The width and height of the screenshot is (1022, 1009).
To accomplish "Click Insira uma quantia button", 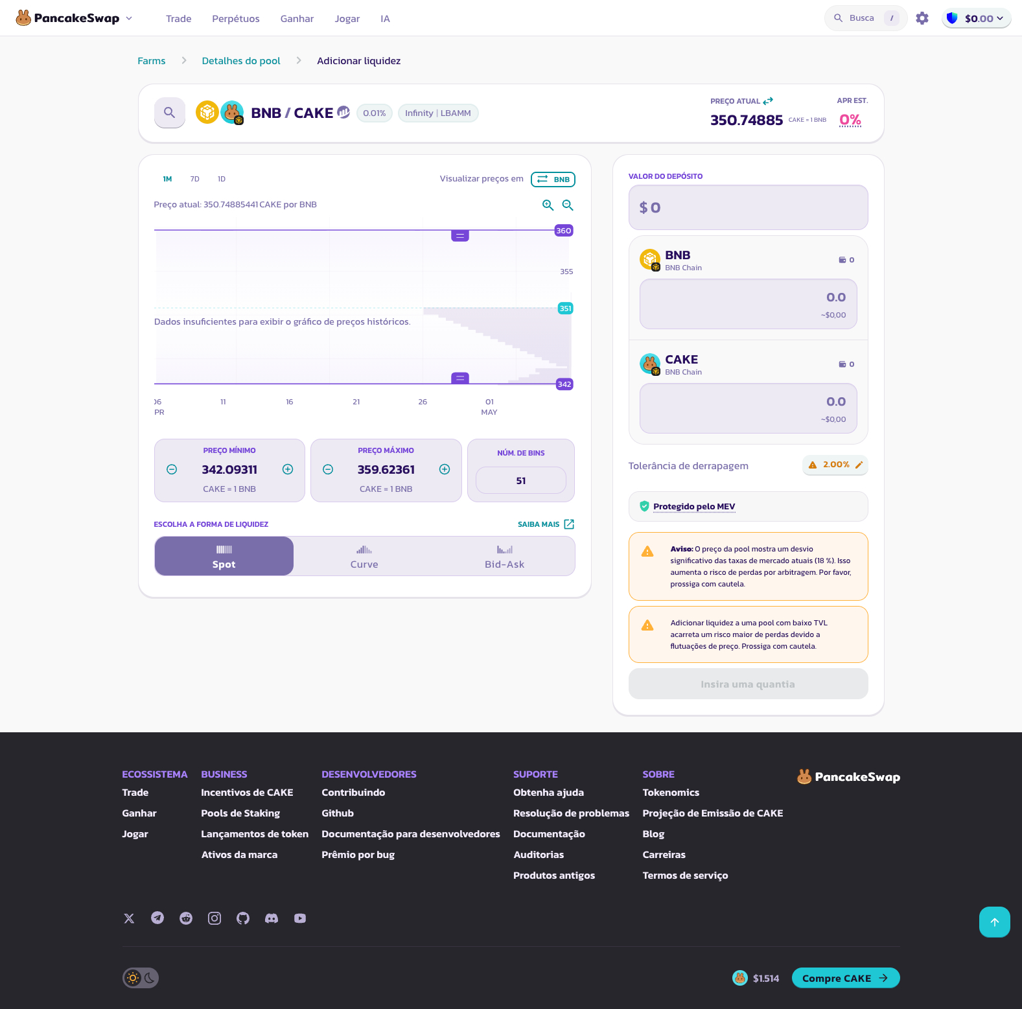I will (x=748, y=684).
